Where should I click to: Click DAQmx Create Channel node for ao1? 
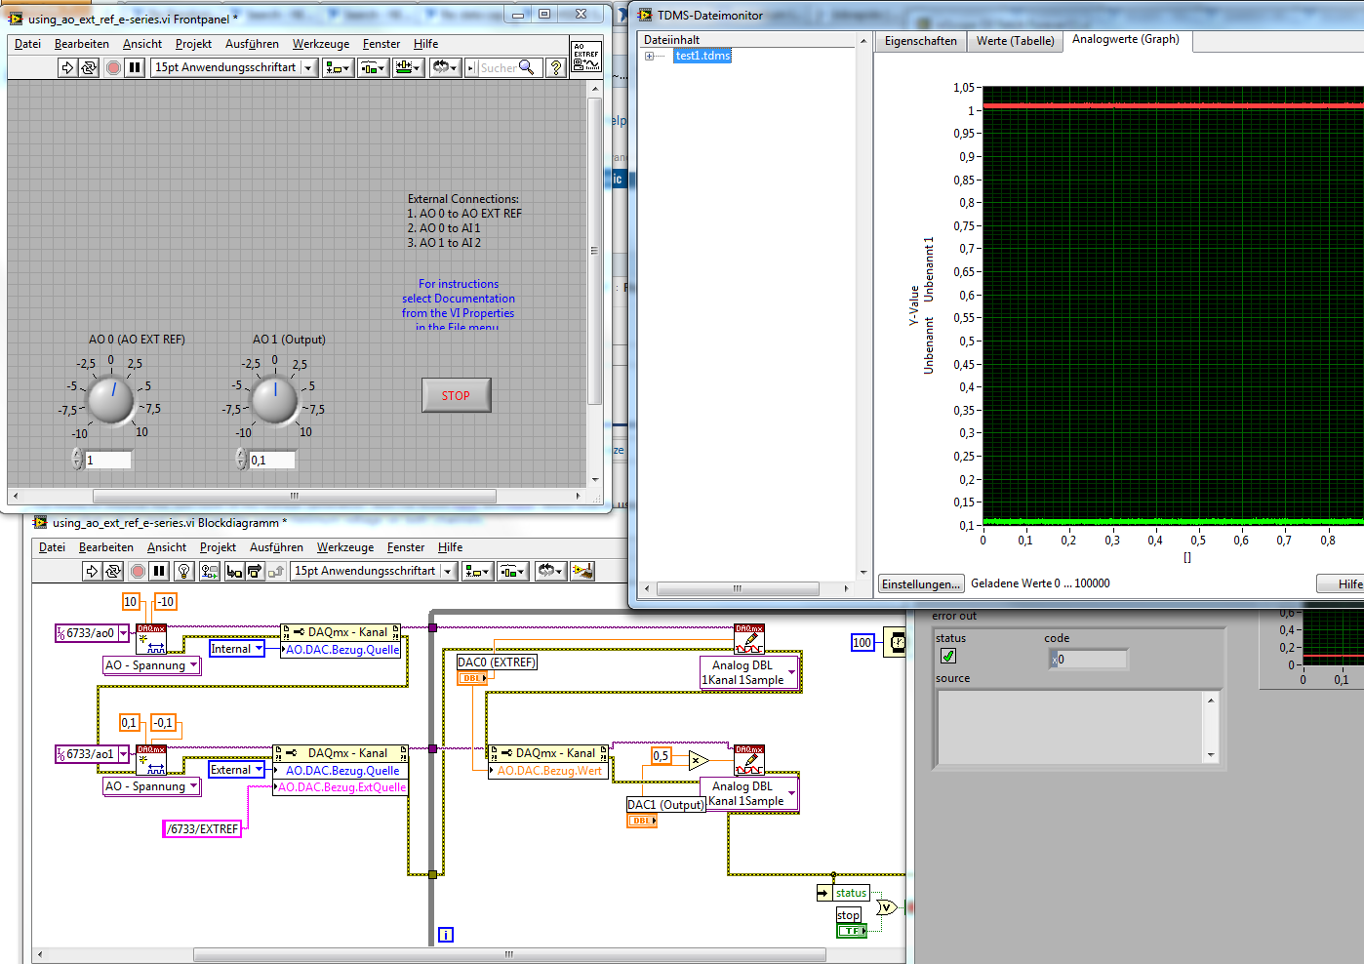(x=151, y=760)
